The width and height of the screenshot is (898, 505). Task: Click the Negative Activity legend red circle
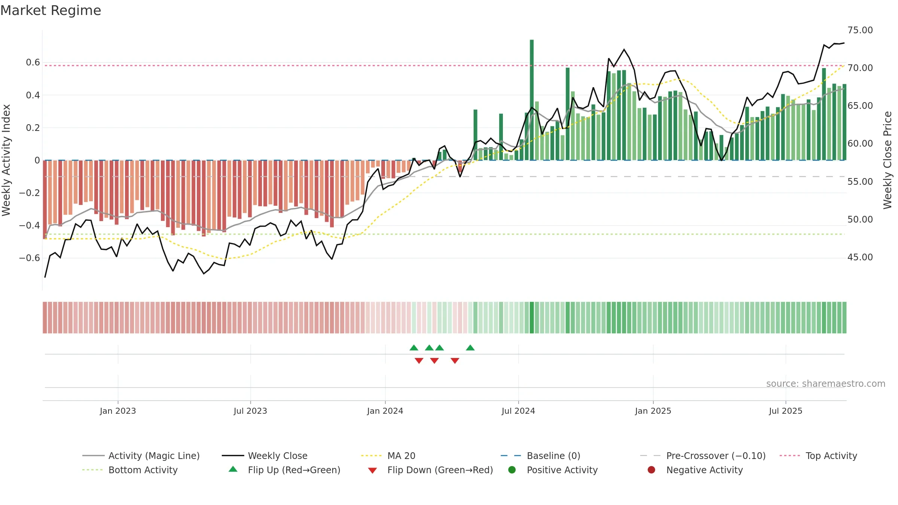click(x=651, y=470)
